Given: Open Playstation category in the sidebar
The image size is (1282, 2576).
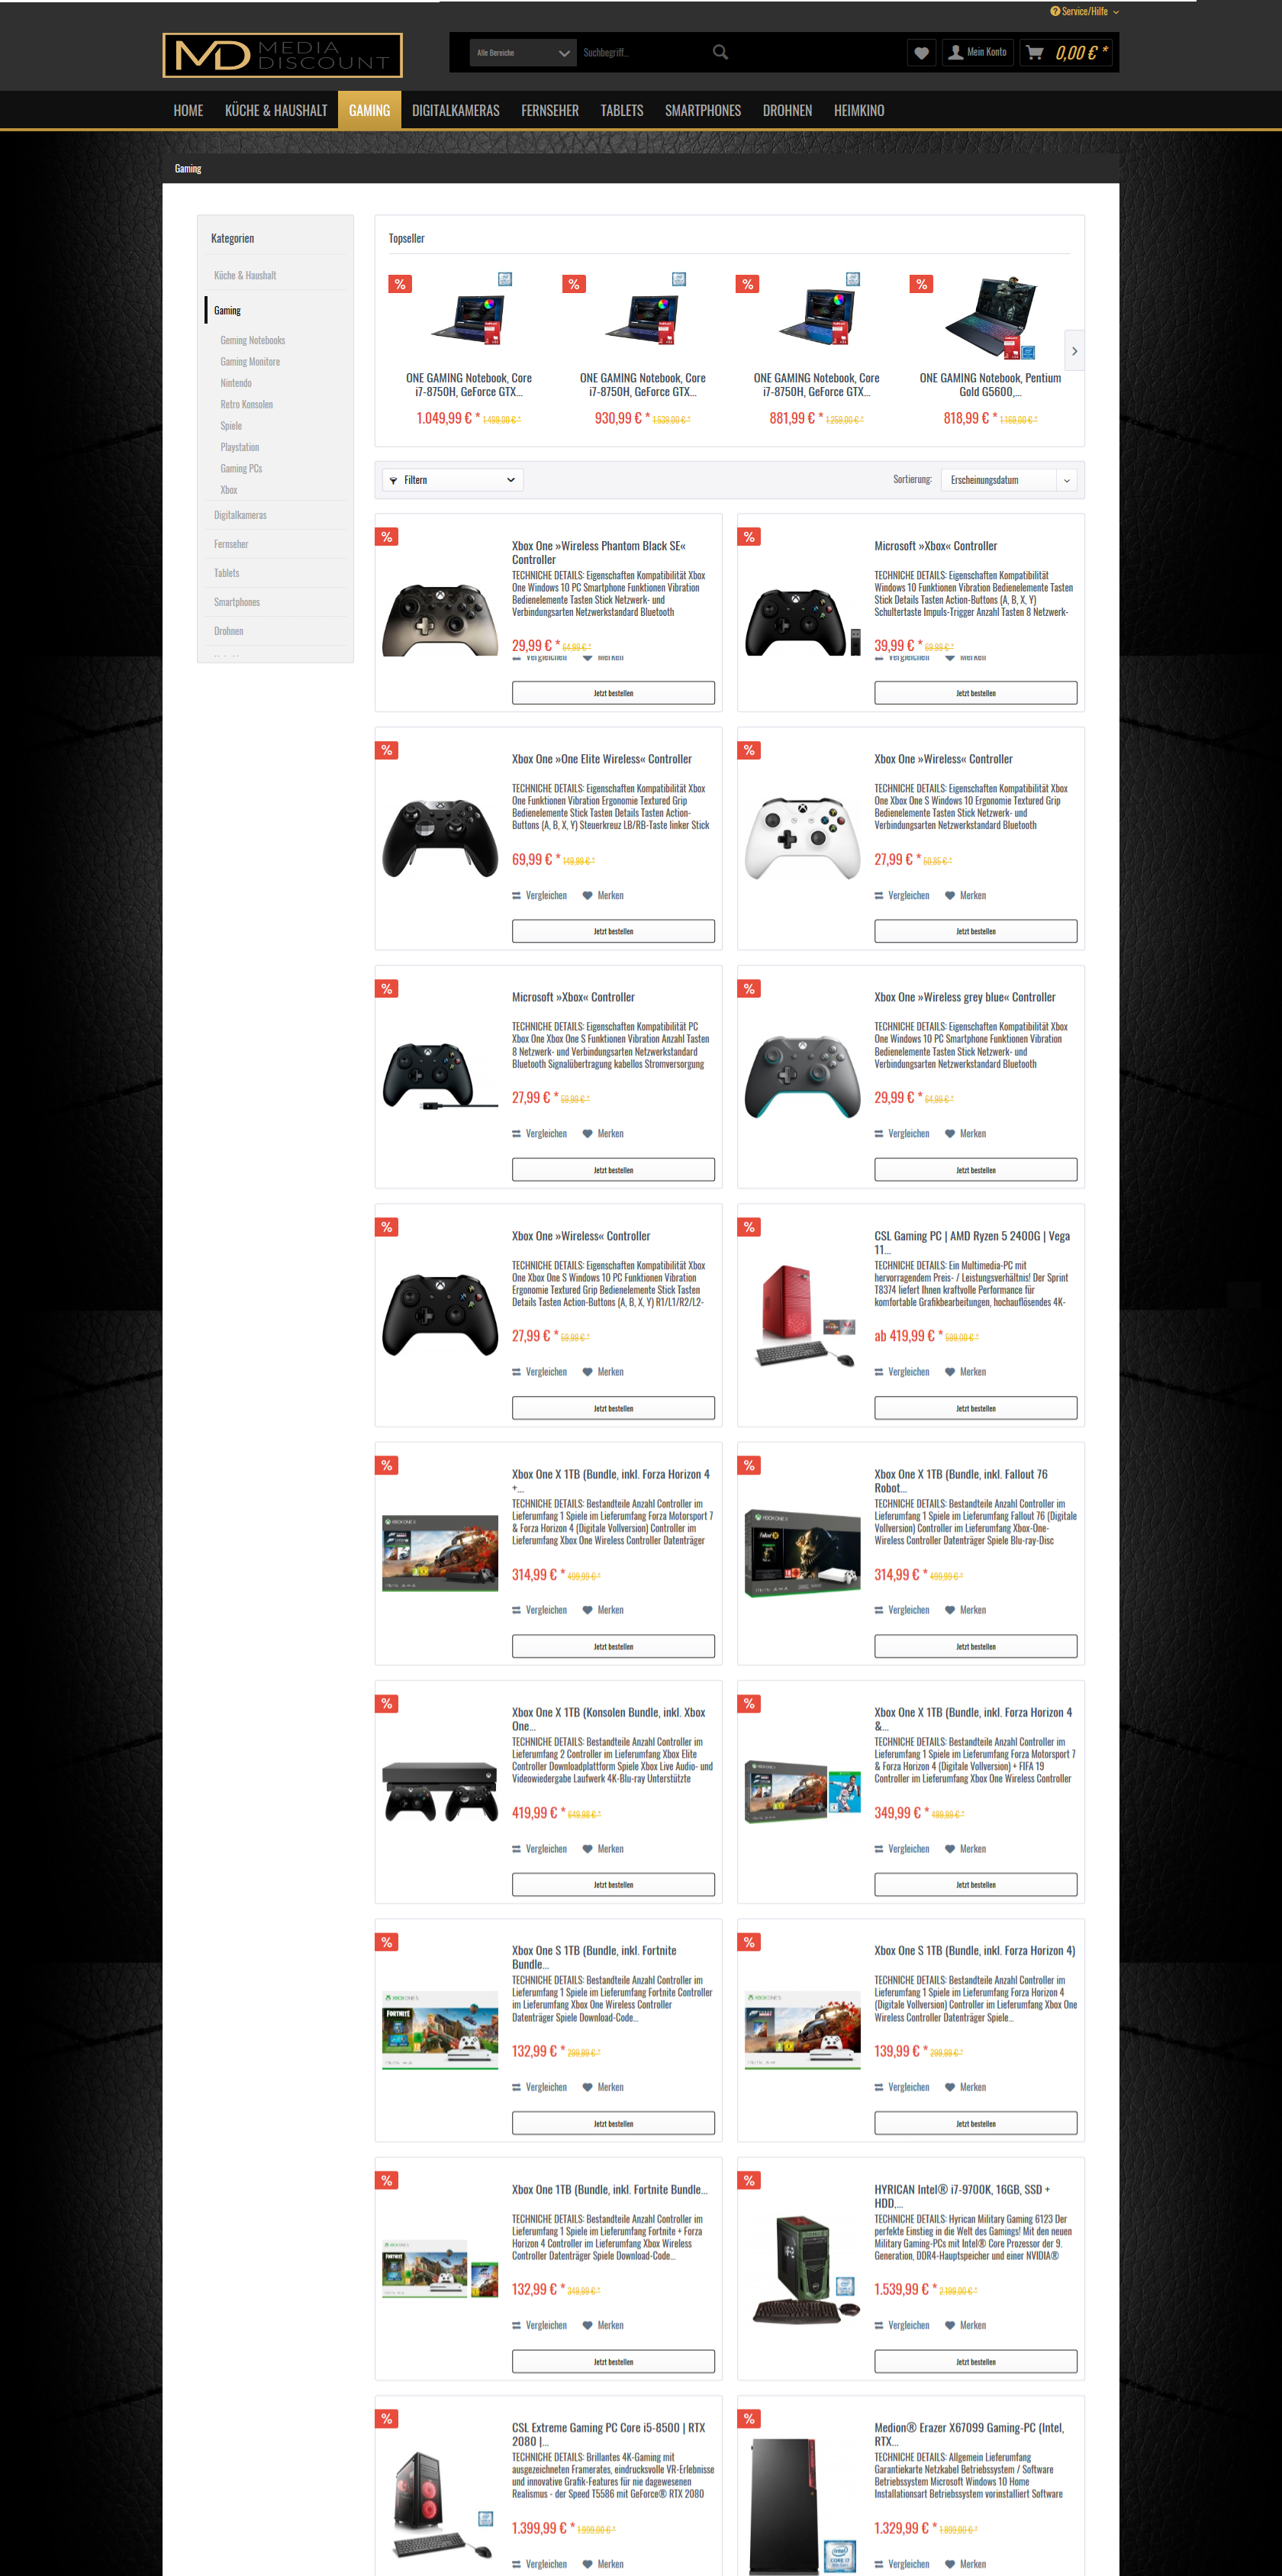Looking at the screenshot, I should coord(240,448).
